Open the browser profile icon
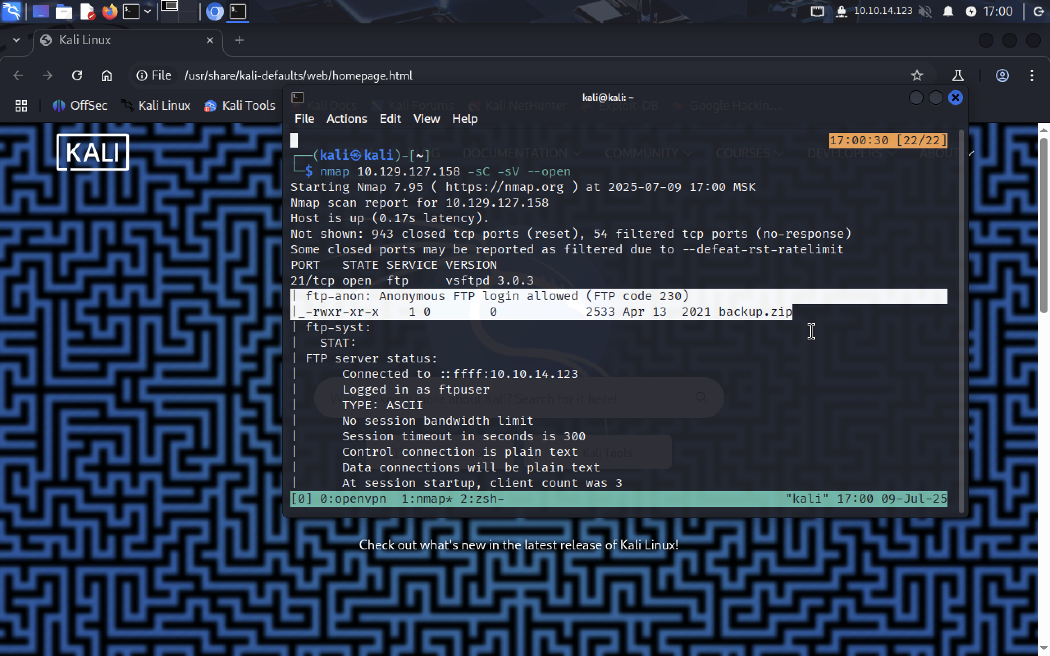This screenshot has height=656, width=1050. tap(1002, 75)
